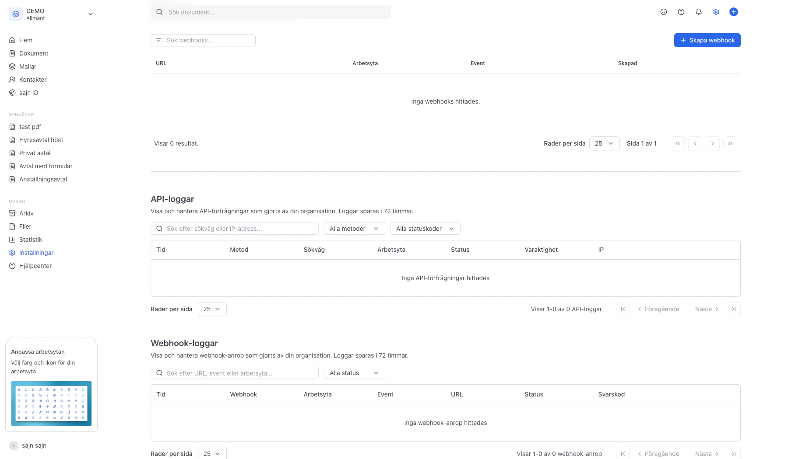788x459 pixels.
Task: Click API-loggar first page icon button
Action: (623, 309)
